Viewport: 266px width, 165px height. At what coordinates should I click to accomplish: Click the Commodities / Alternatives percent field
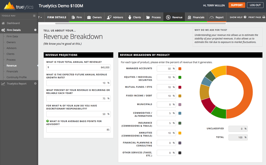(166, 113)
